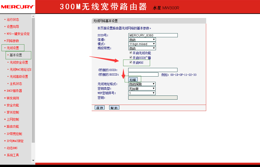Image resolution: width=260 pixels, height=167 pixels.
Task: Open 运行状态 in the sidebar
Action: pyautogui.click(x=13, y=20)
